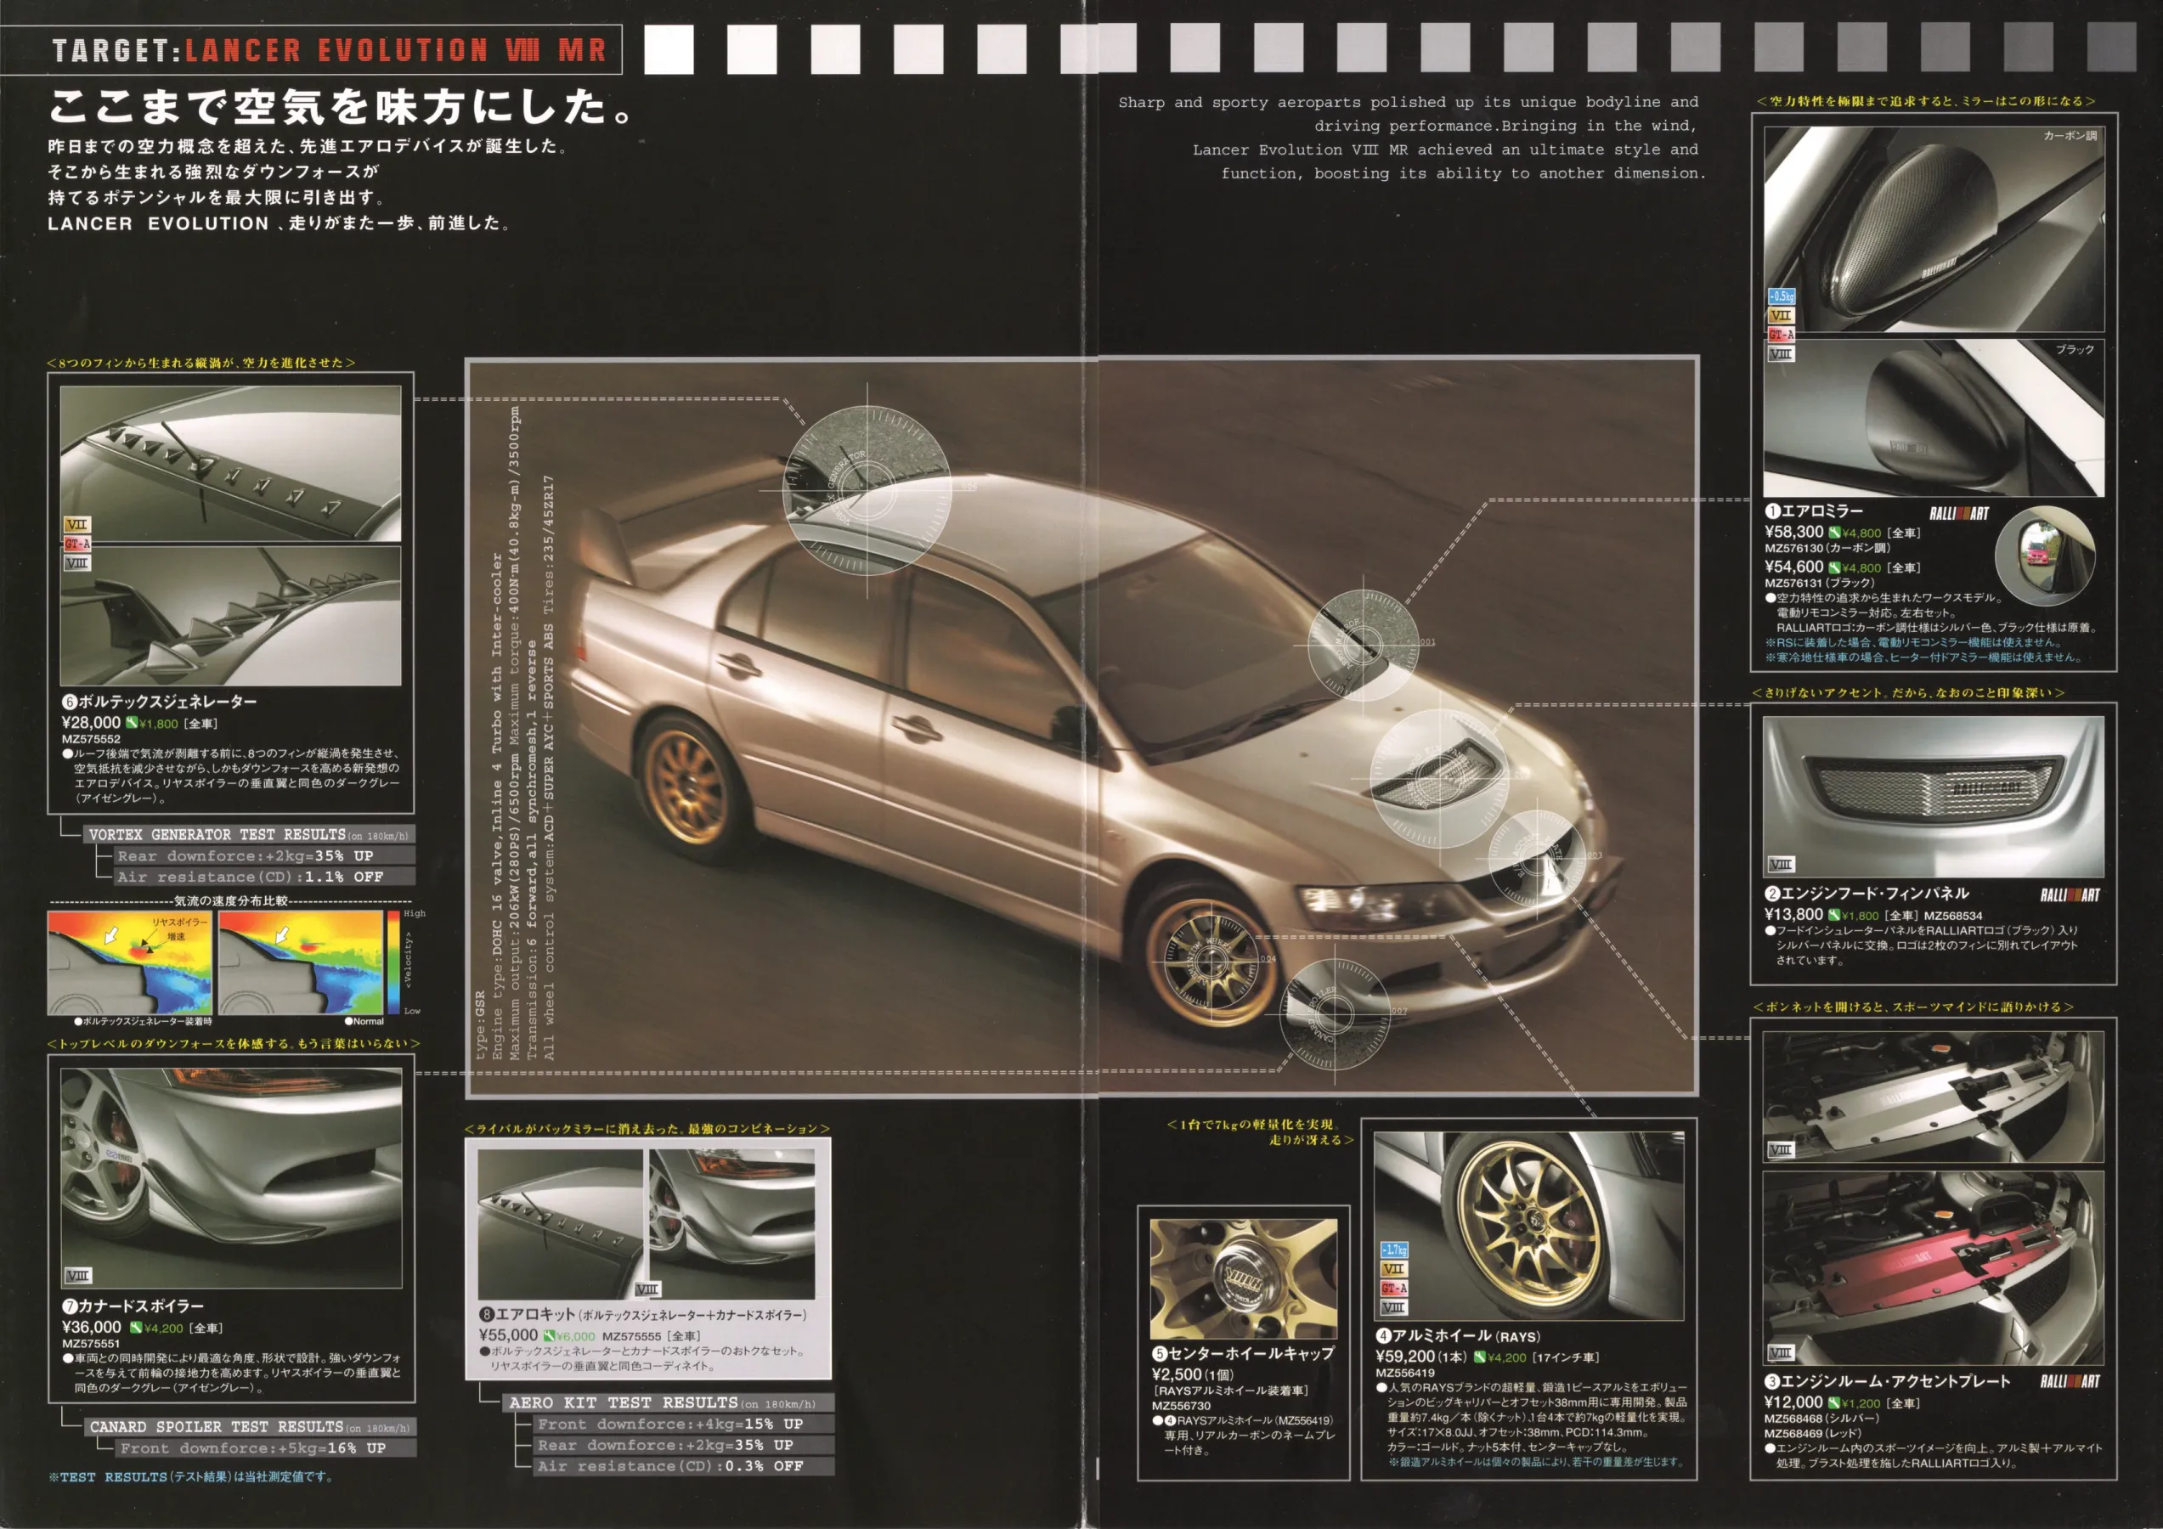Click part number MZ576131 (ブラック)
The height and width of the screenshot is (1529, 2163).
[1820, 584]
